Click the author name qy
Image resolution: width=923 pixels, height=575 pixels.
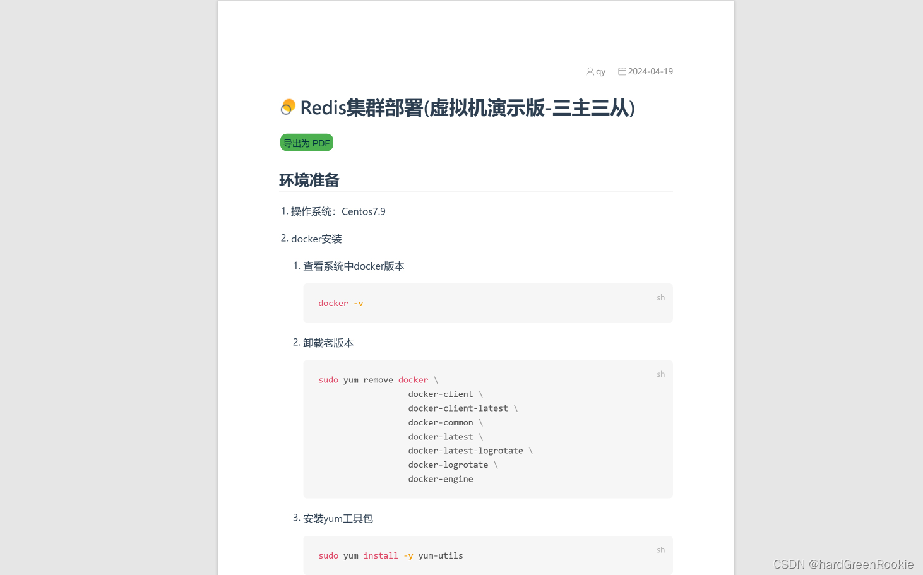[x=600, y=72]
